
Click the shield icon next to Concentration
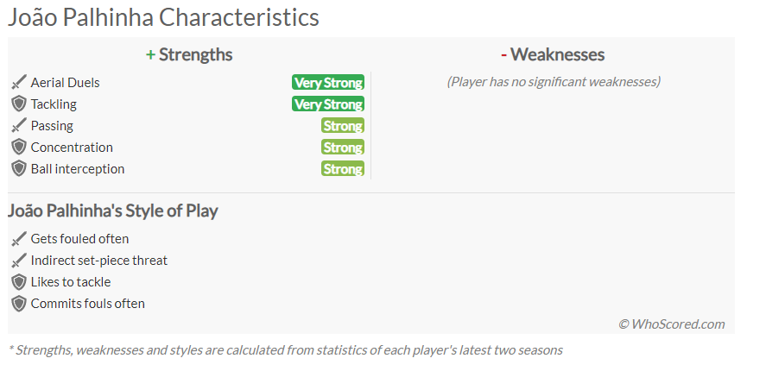pos(18,147)
